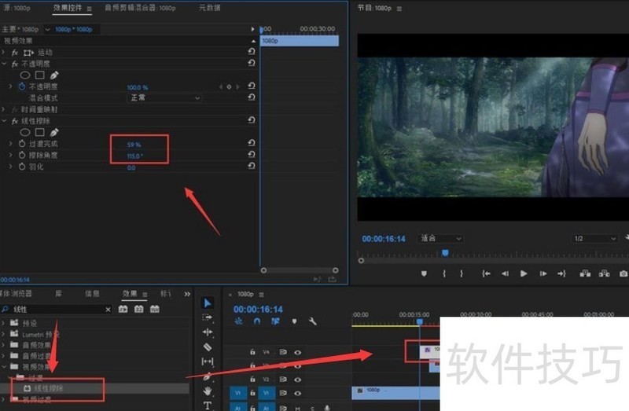Switch to the 元数据 tab
Screen dimensions: 629x411
click(210, 8)
